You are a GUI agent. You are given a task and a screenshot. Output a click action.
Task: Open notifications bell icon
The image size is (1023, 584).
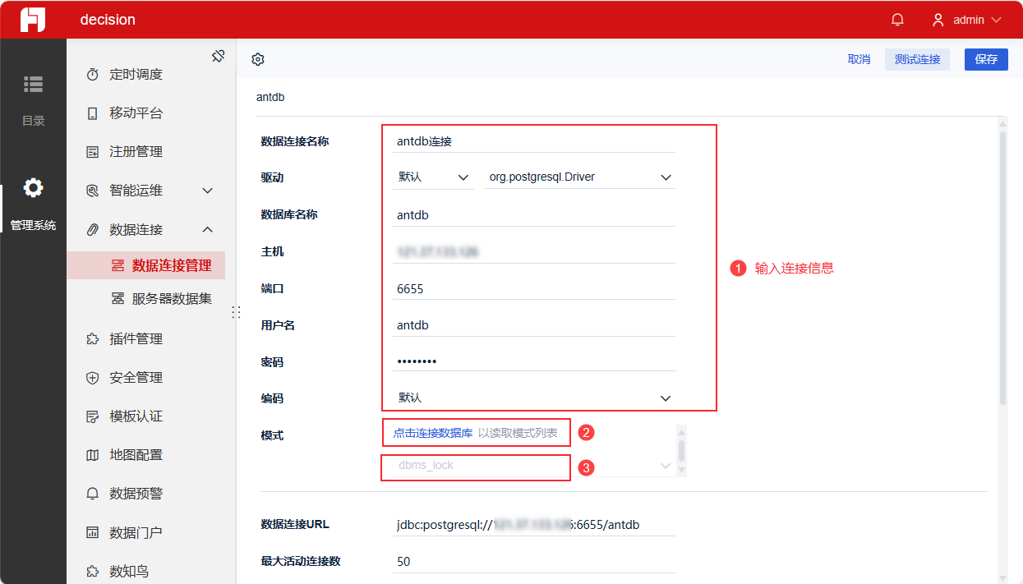coord(897,20)
